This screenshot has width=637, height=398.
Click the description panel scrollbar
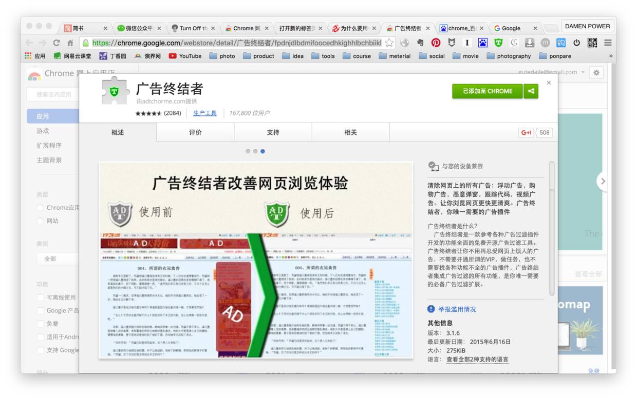point(552,228)
